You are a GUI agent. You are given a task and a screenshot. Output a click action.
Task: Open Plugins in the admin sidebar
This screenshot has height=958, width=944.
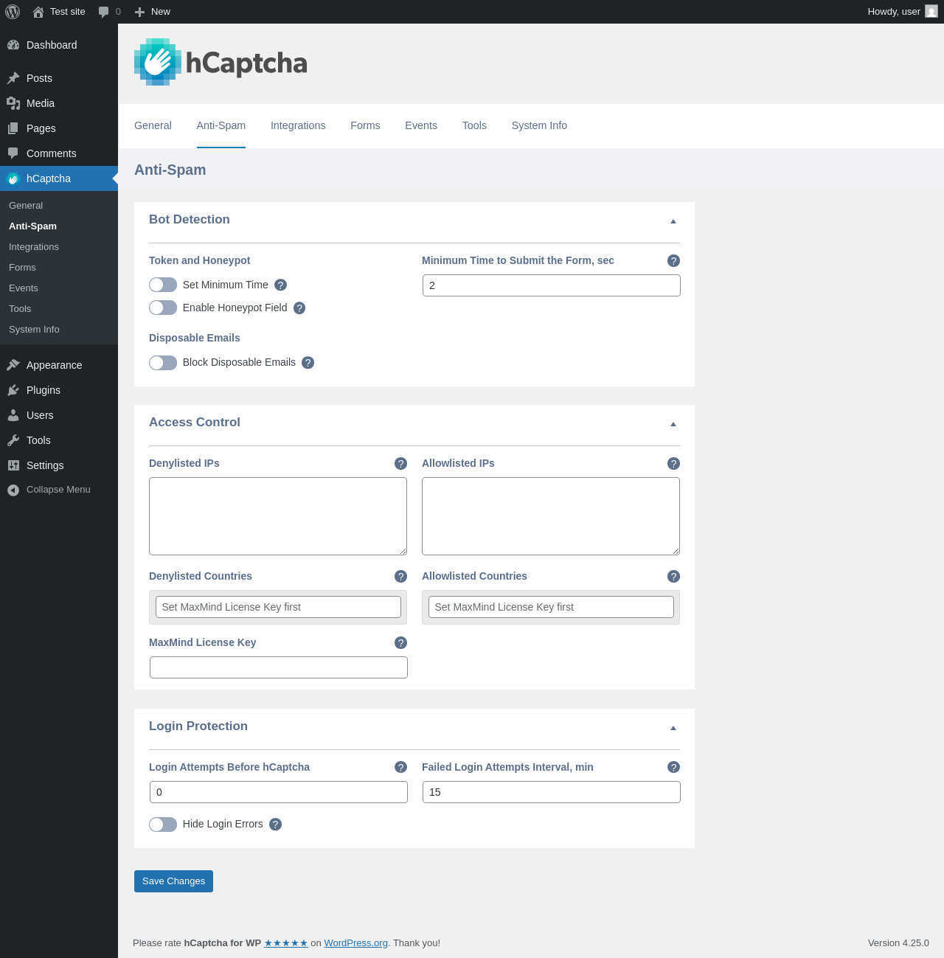[44, 390]
